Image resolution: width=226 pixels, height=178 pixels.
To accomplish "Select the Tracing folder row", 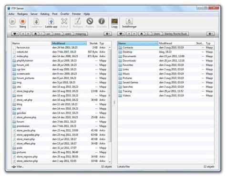I will (166, 91).
